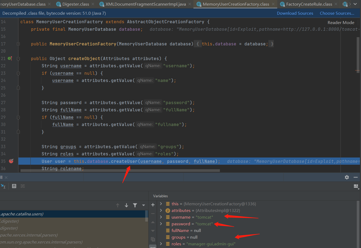Click createUser method call on line 35

click(x=124, y=161)
